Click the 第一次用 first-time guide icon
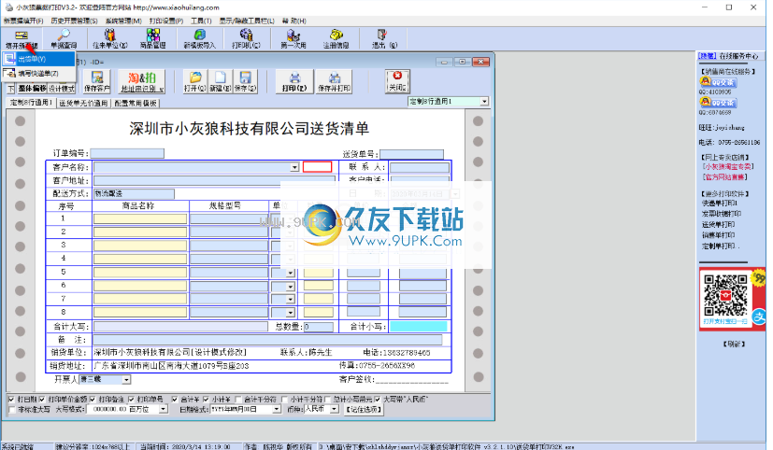Viewport: 773px width, 450px height. [293, 38]
